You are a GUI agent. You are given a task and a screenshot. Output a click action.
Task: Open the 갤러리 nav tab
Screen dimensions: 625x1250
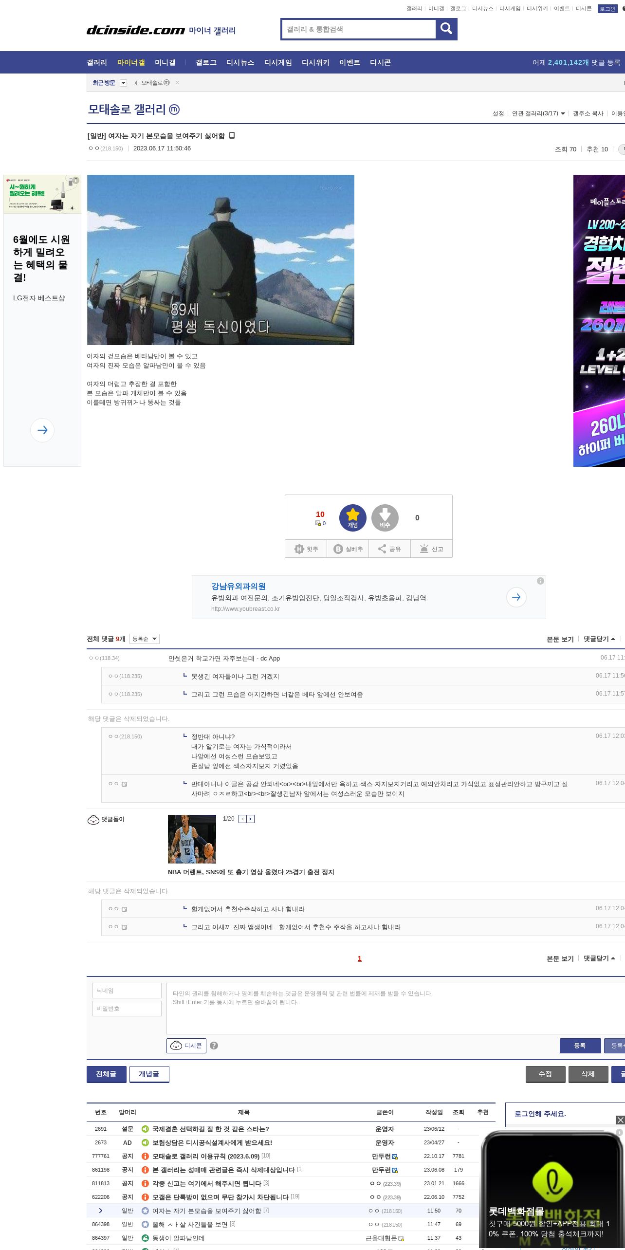tap(97, 62)
